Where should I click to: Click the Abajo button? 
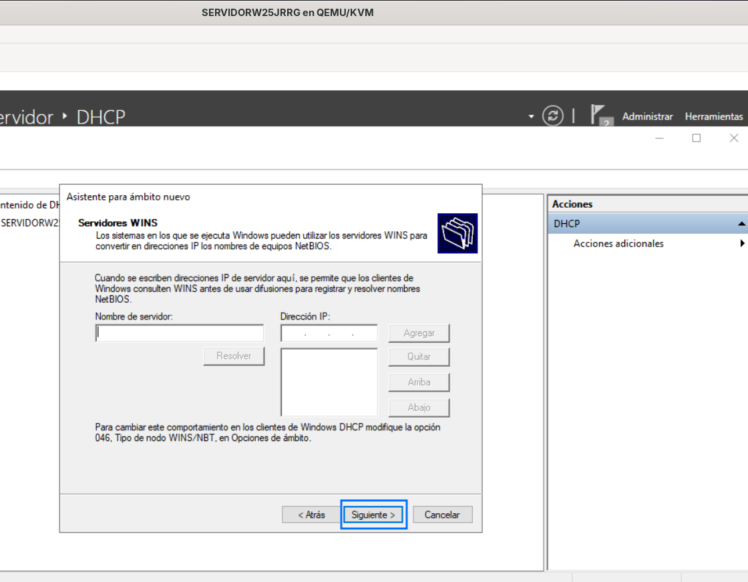pyautogui.click(x=419, y=407)
